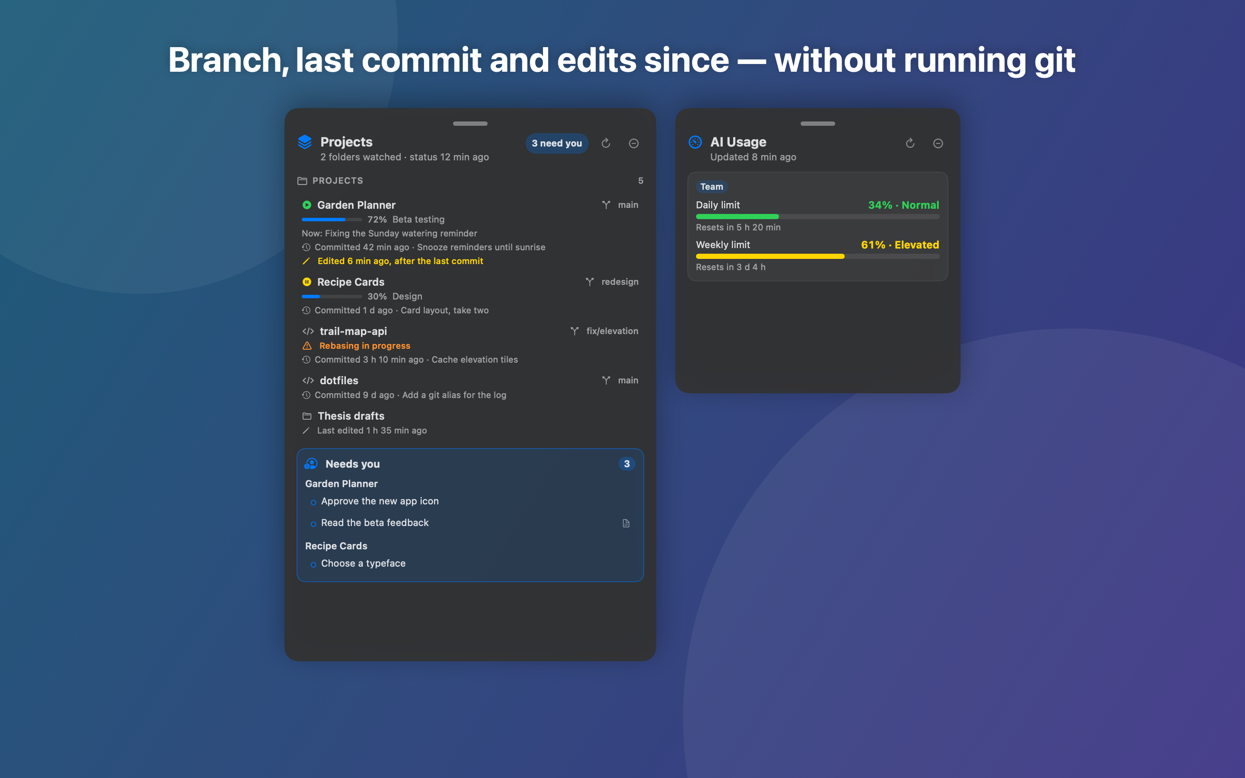
Task: Open the Garden Planner project title
Action: [356, 205]
